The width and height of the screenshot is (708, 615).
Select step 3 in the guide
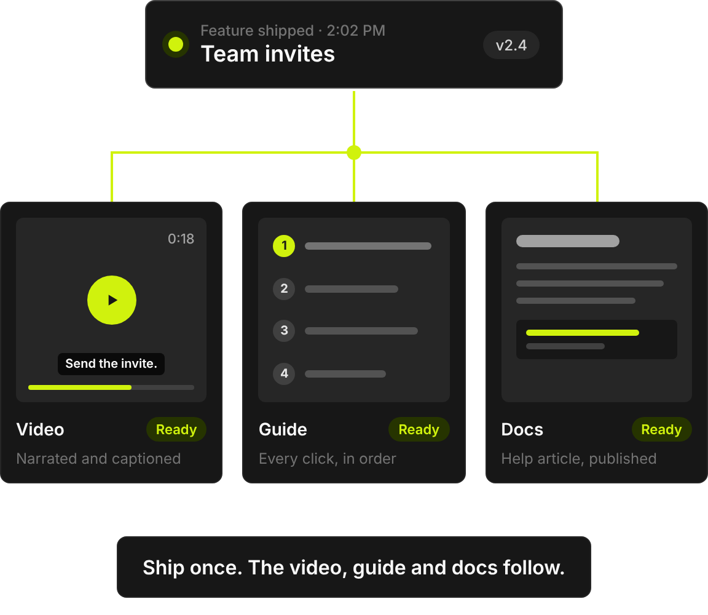(284, 331)
